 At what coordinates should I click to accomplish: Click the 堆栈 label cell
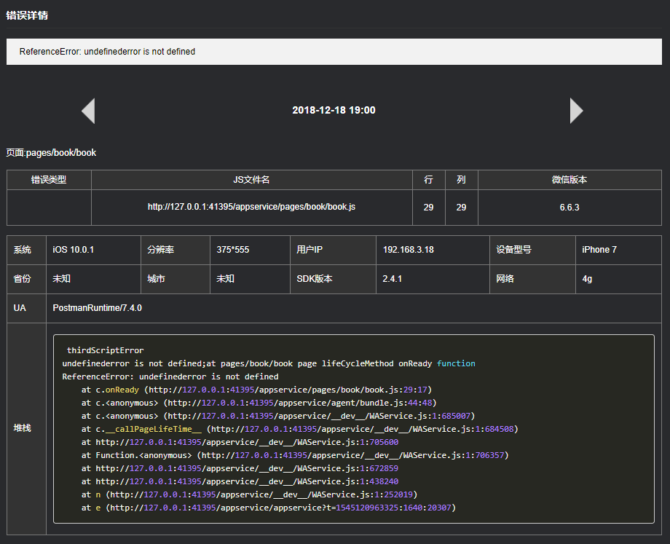tap(26, 428)
